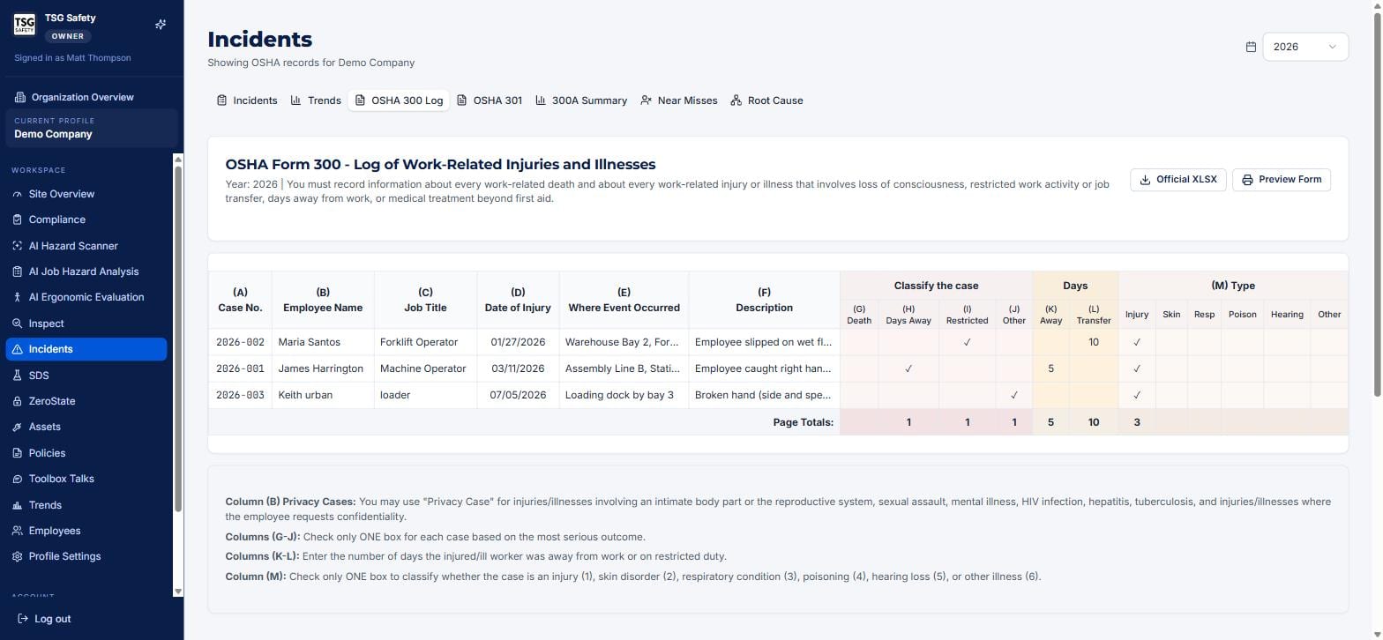This screenshot has height=640, width=1383.
Task: Select the OSHA 300 Log tab
Action: [399, 100]
